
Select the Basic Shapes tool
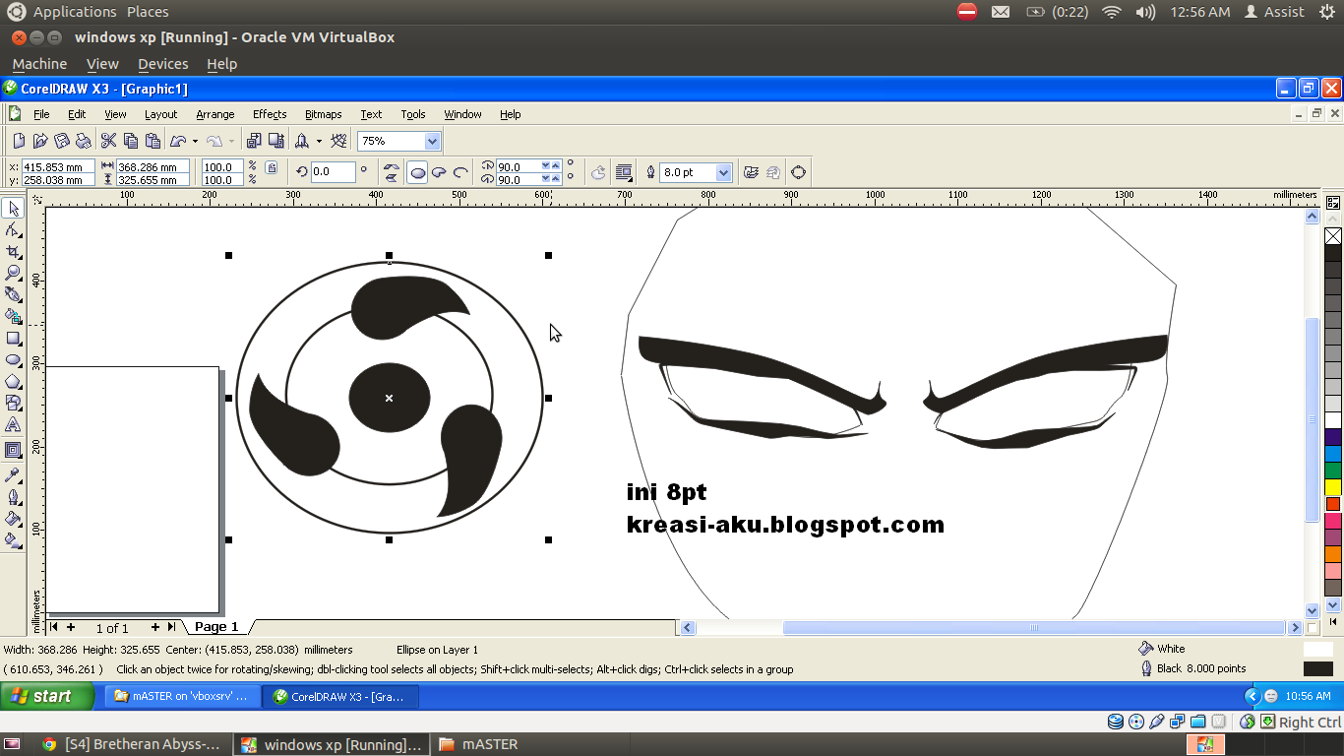(13, 403)
